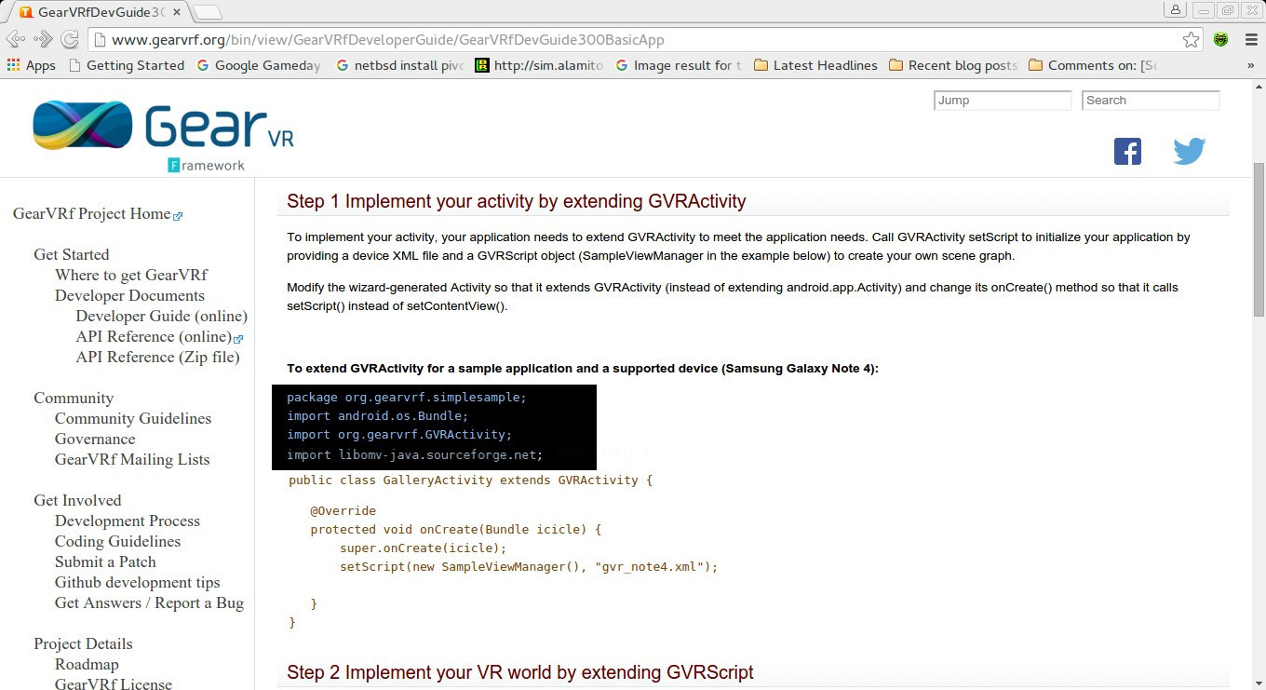Show hidden bookmarks with overflow chevron
Image resolution: width=1266 pixels, height=690 pixels.
1250,65
